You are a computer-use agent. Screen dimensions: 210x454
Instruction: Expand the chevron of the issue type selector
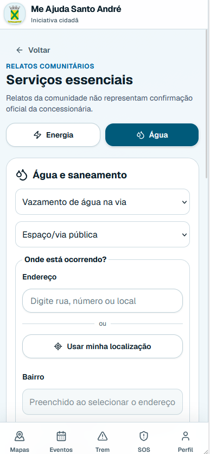(x=184, y=202)
